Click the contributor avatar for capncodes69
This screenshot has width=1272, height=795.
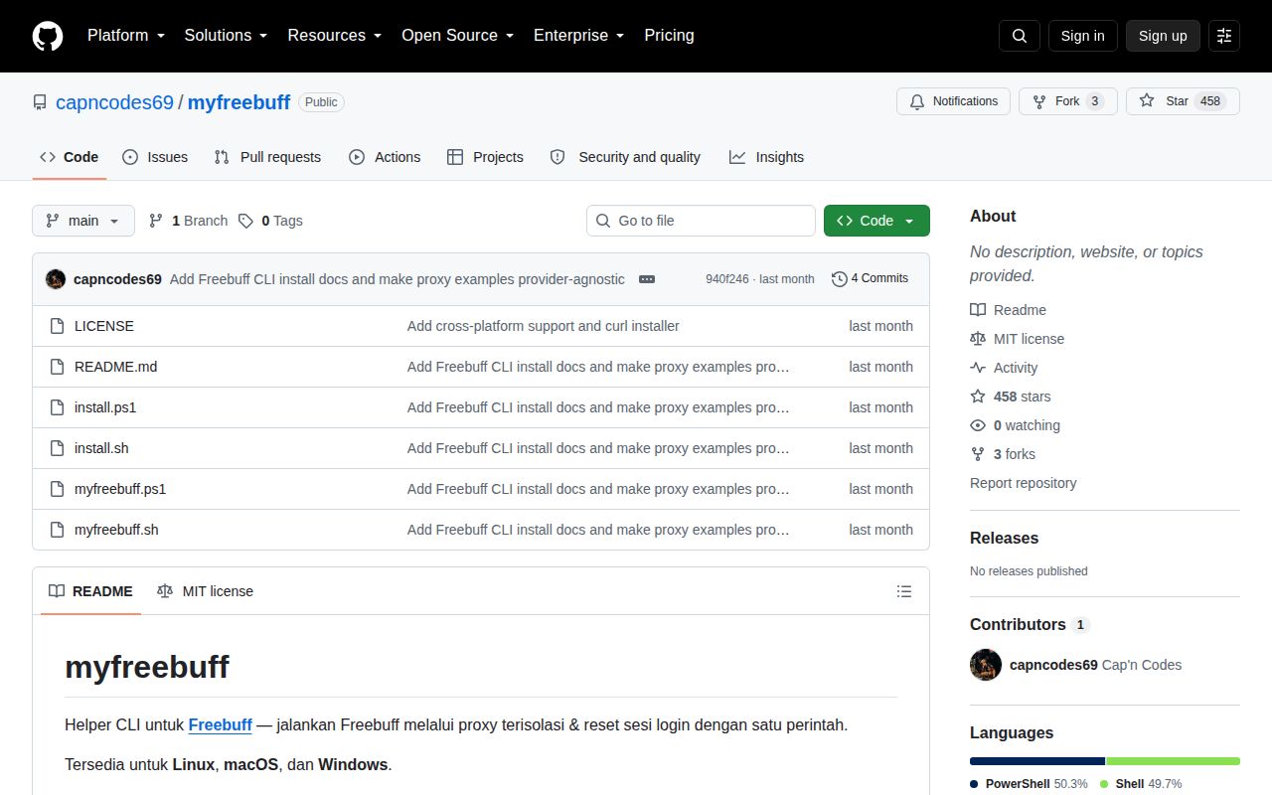click(x=986, y=665)
